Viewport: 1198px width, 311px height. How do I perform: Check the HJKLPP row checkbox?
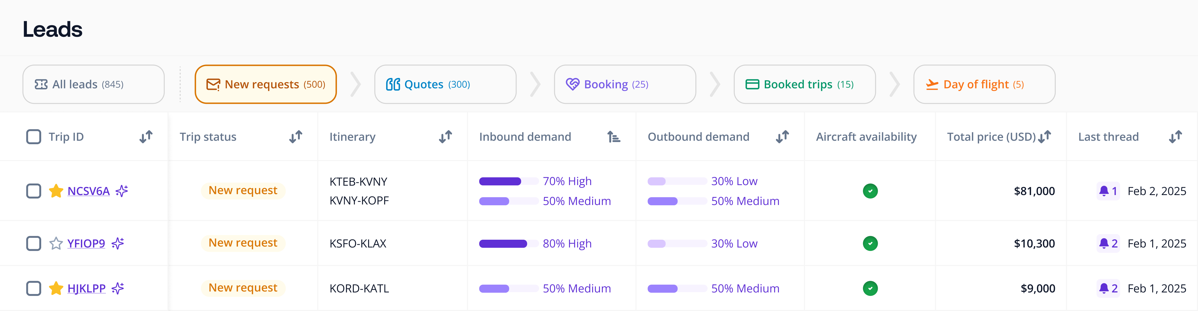pyautogui.click(x=34, y=288)
